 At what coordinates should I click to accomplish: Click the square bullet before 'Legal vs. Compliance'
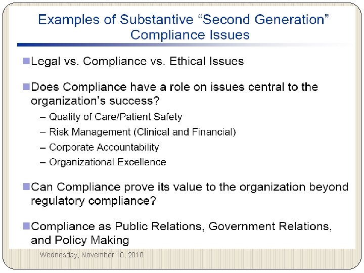click(26, 61)
